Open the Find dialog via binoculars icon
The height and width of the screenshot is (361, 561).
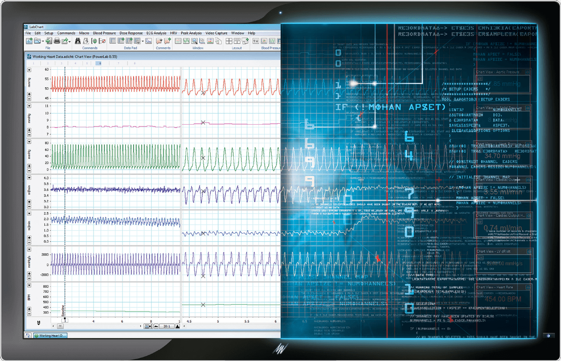click(78, 41)
